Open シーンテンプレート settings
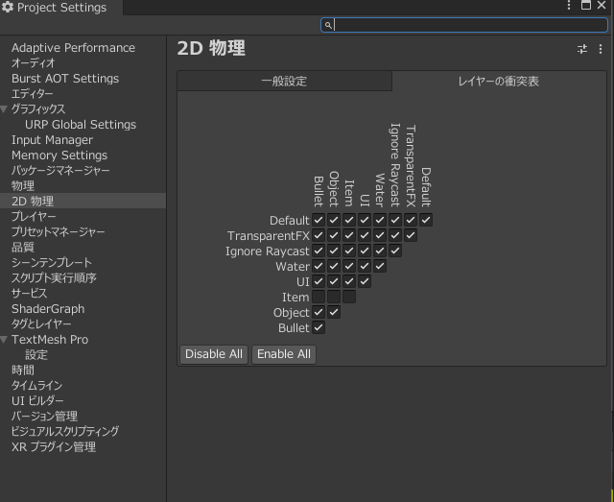The height and width of the screenshot is (502, 614). point(51,263)
